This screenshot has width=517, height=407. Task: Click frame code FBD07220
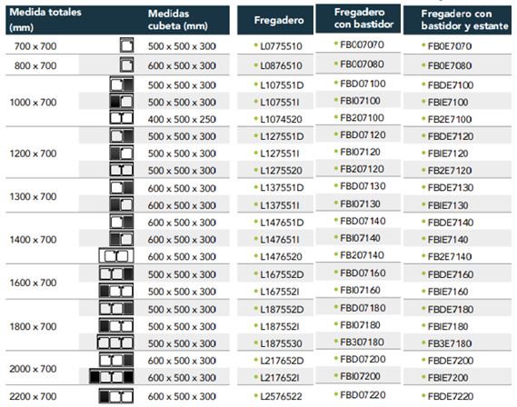tap(363, 394)
